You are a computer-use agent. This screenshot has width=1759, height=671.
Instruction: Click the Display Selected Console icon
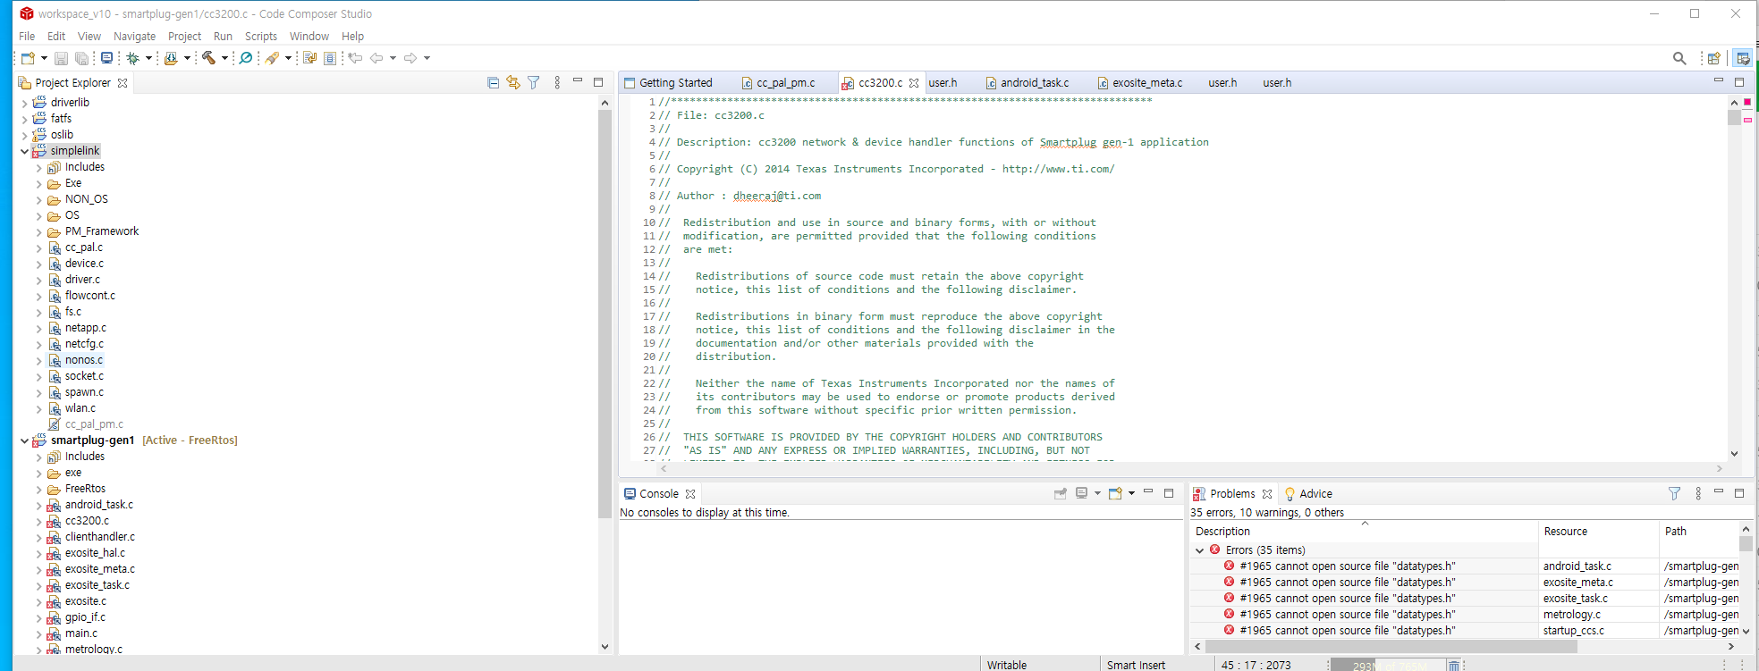[x=1081, y=493]
